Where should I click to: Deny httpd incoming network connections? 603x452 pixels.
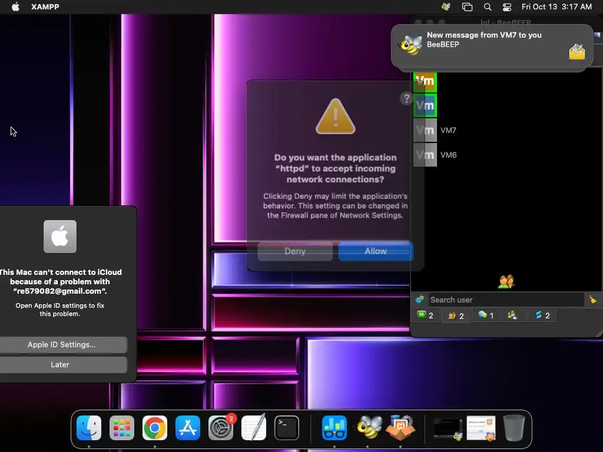[x=295, y=251]
